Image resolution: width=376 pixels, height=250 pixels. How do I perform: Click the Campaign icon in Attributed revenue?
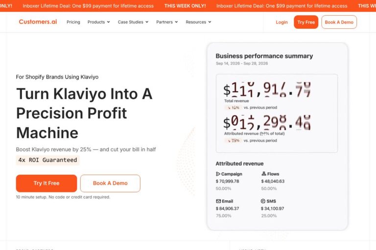[x=218, y=174]
